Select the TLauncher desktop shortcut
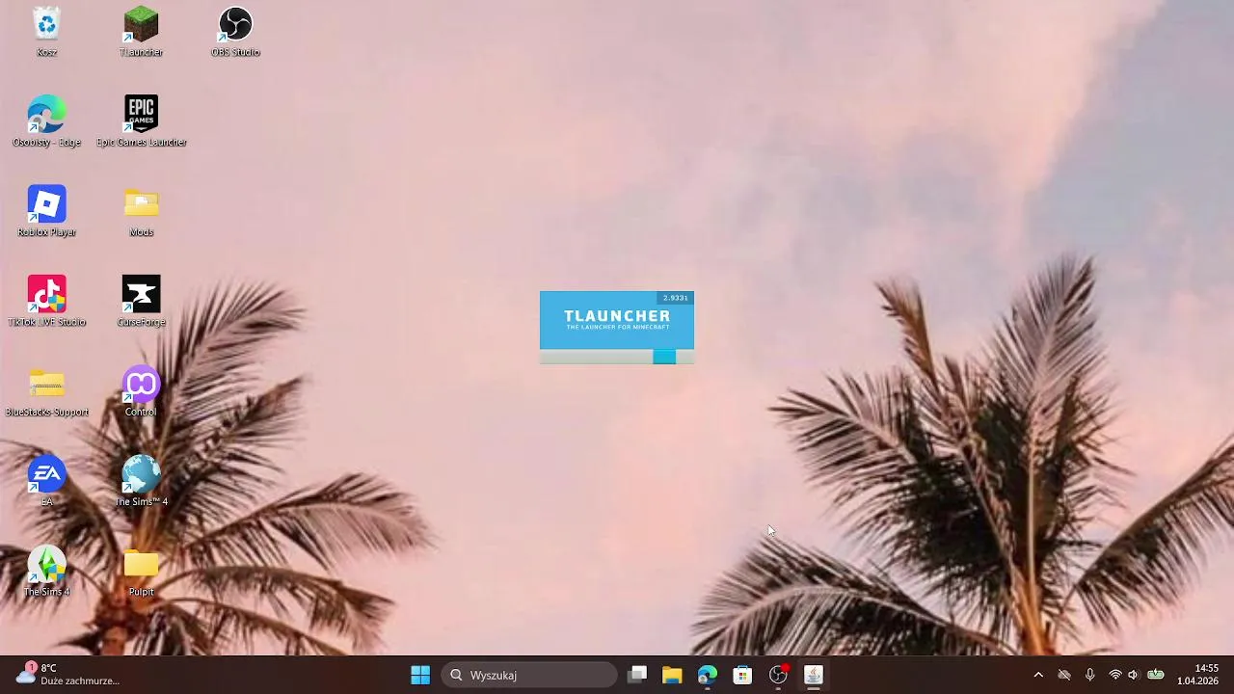This screenshot has width=1234, height=694. tap(141, 32)
